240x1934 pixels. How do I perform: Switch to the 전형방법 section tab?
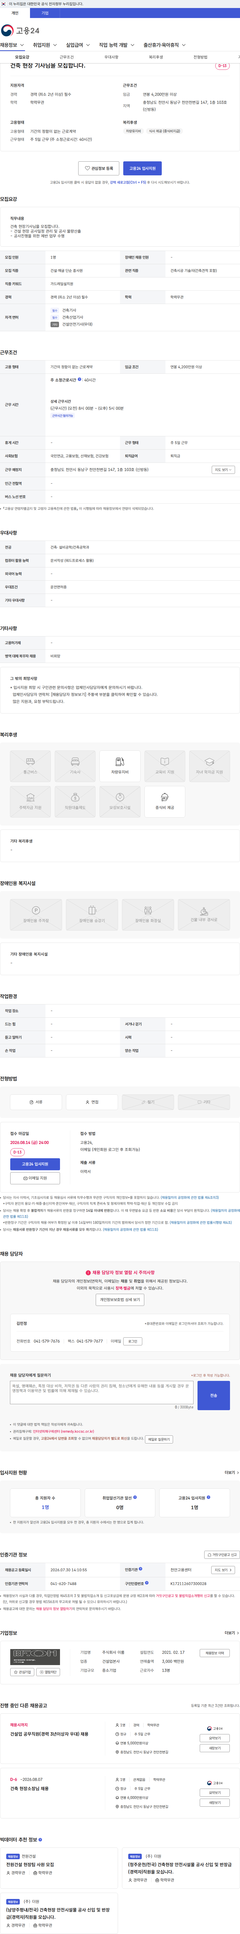[200, 57]
